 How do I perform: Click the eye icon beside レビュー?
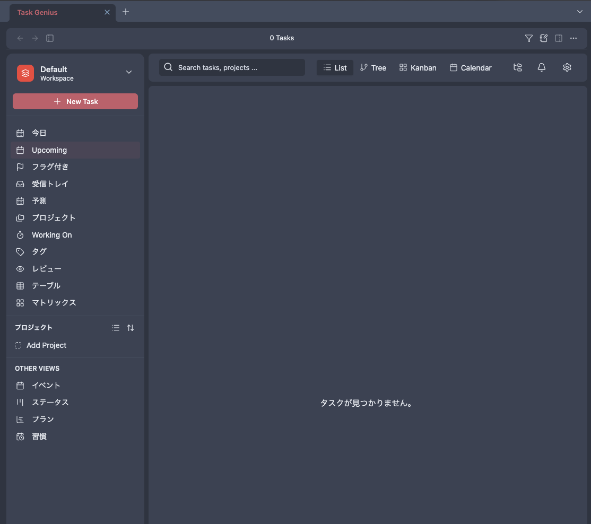tap(20, 269)
